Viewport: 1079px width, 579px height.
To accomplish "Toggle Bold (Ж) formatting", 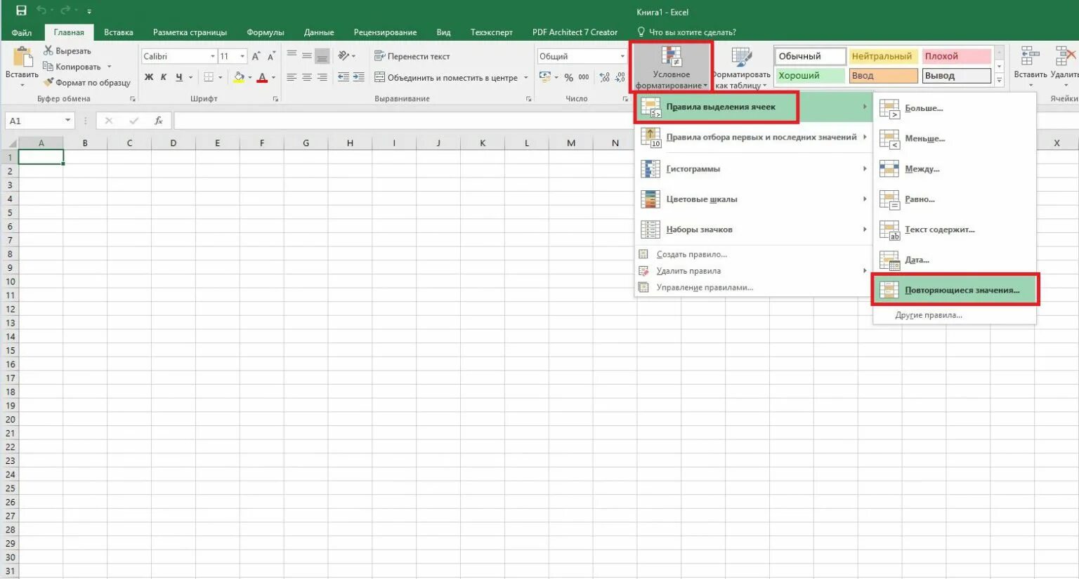I will (x=149, y=77).
